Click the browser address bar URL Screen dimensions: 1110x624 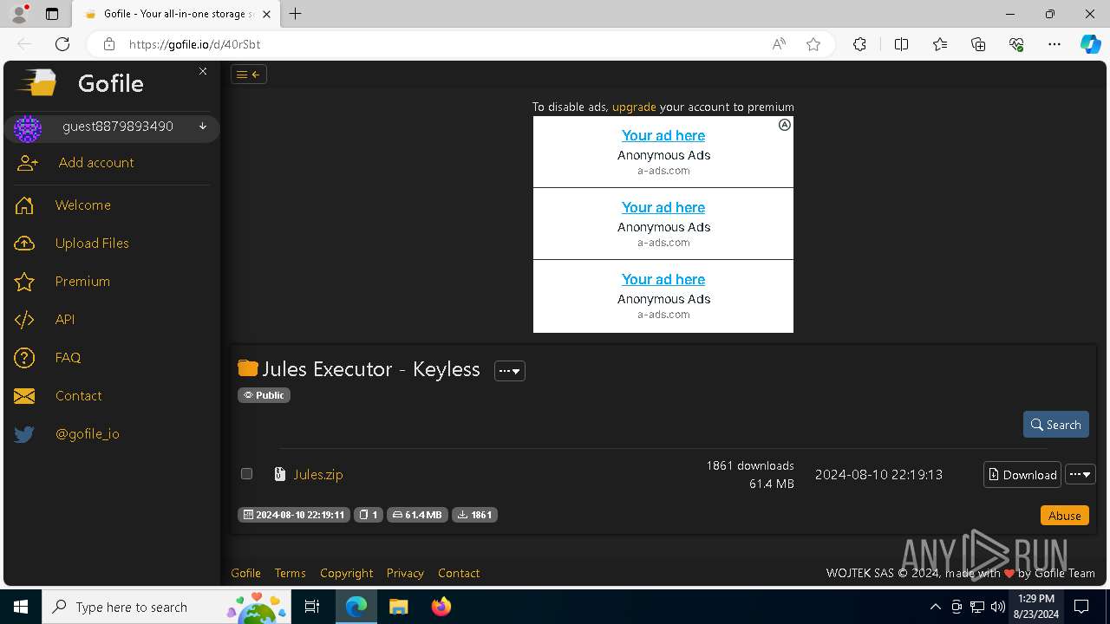click(x=194, y=44)
